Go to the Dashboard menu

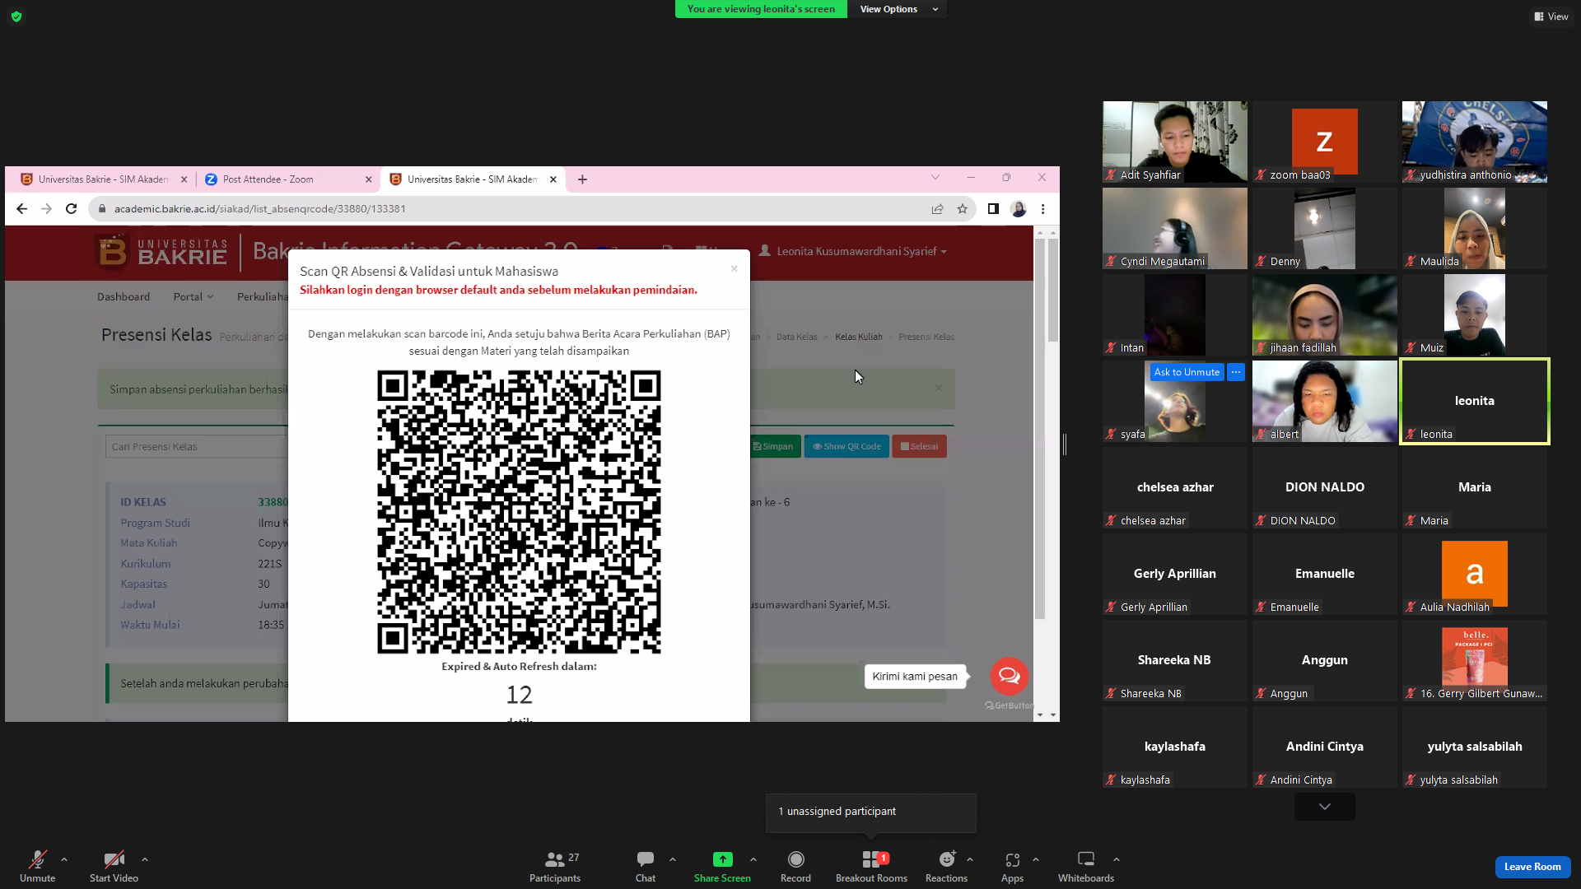tap(124, 296)
